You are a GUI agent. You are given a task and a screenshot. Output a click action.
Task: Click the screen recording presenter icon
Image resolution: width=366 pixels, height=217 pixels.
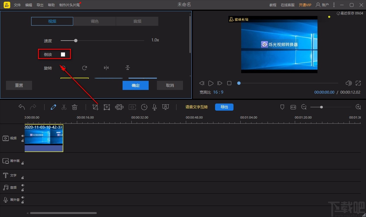click(165, 107)
